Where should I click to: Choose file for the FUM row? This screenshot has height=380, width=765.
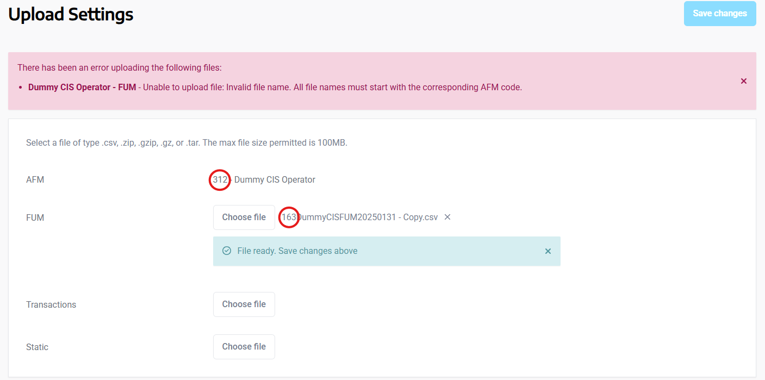pyautogui.click(x=244, y=217)
